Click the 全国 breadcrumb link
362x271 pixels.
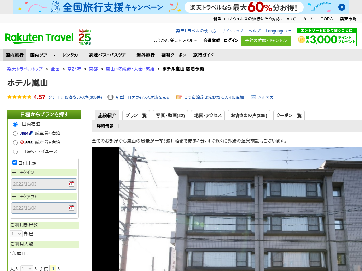pos(55,69)
